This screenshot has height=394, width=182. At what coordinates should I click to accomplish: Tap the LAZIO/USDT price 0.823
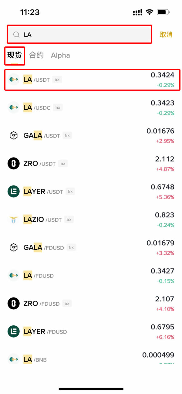point(164,215)
